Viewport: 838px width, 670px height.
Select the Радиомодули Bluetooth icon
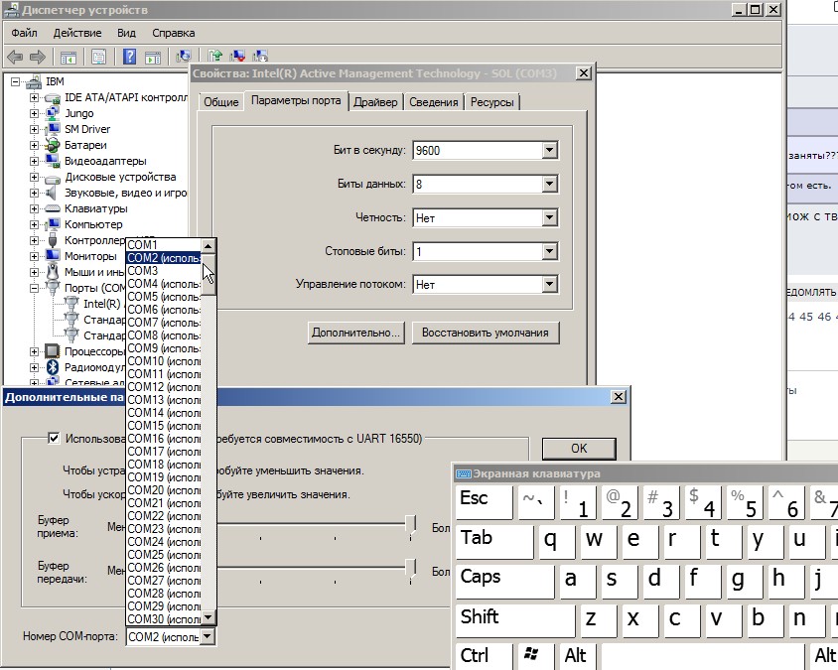click(x=53, y=367)
